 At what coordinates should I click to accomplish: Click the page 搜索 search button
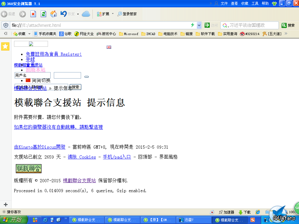[x=75, y=87]
